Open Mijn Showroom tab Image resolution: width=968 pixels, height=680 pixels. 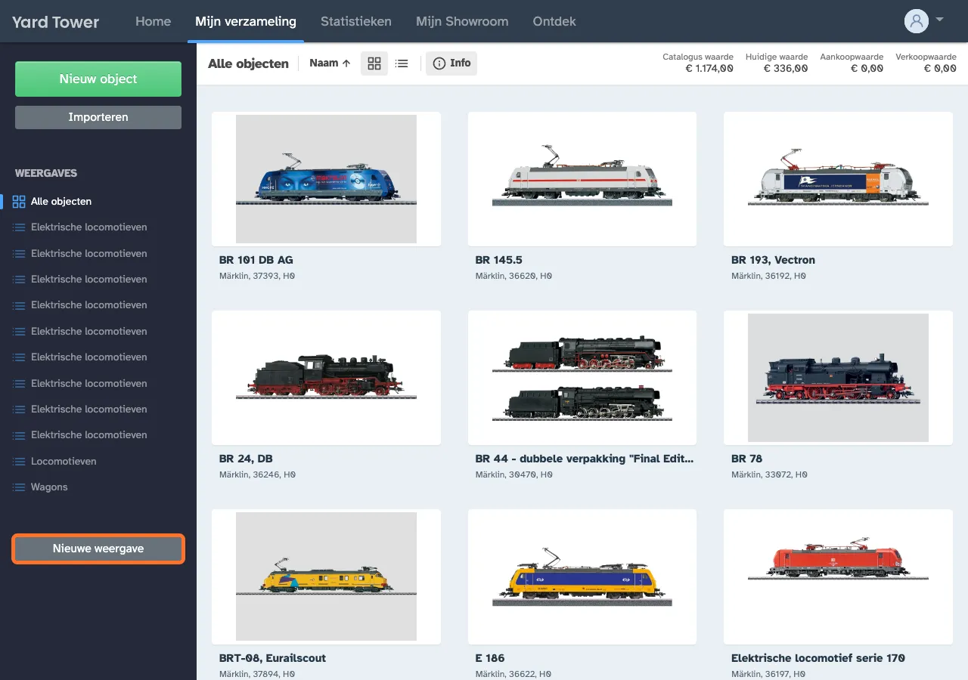pyautogui.click(x=462, y=21)
